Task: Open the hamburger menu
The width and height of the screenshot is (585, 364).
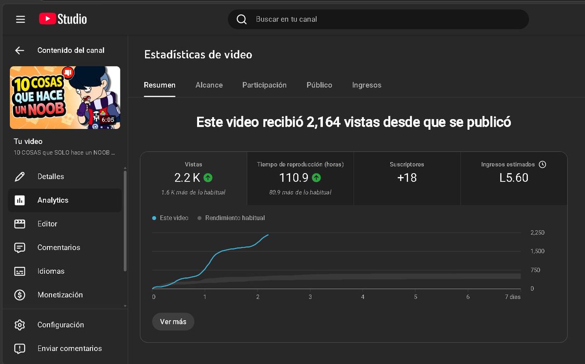Action: (20, 19)
